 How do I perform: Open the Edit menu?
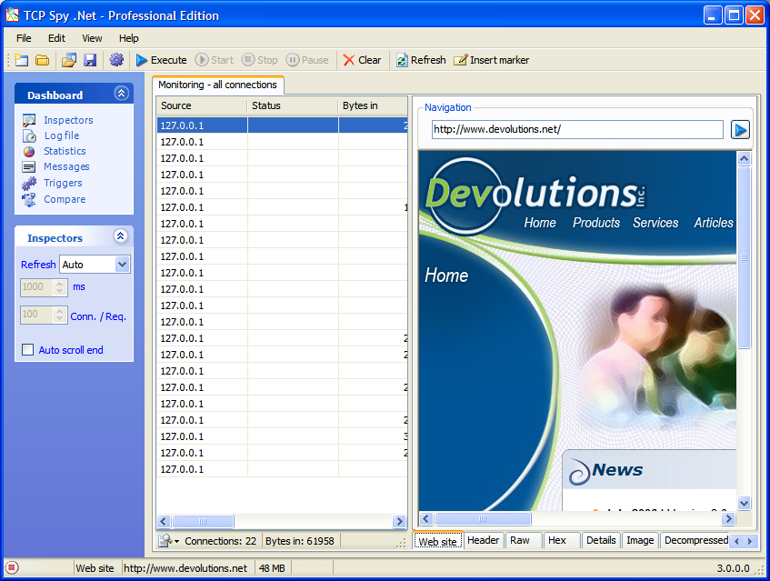click(56, 38)
